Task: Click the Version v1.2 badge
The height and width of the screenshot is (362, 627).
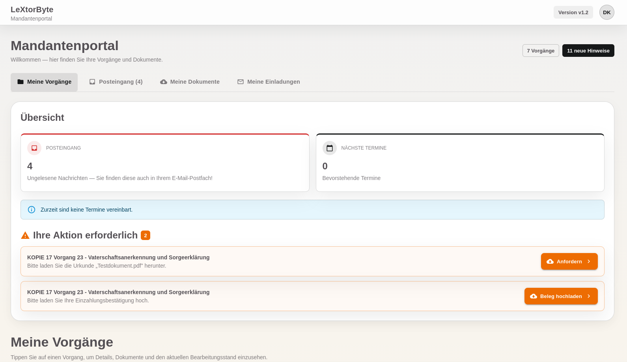Action: (x=573, y=12)
